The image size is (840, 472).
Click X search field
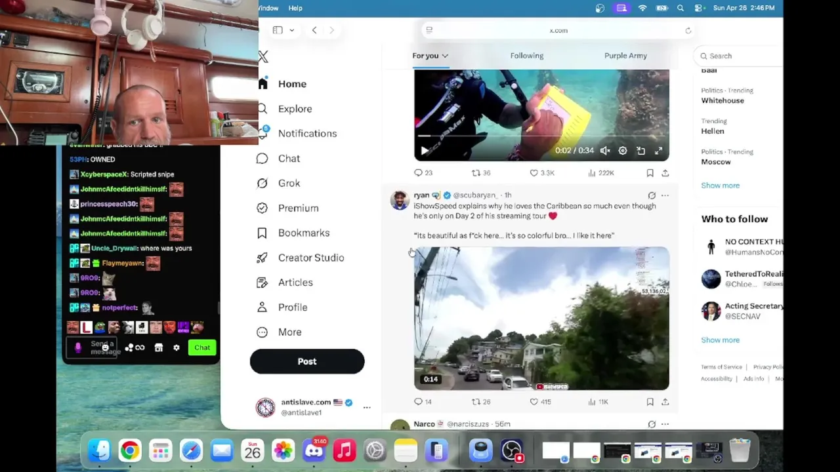click(x=739, y=56)
